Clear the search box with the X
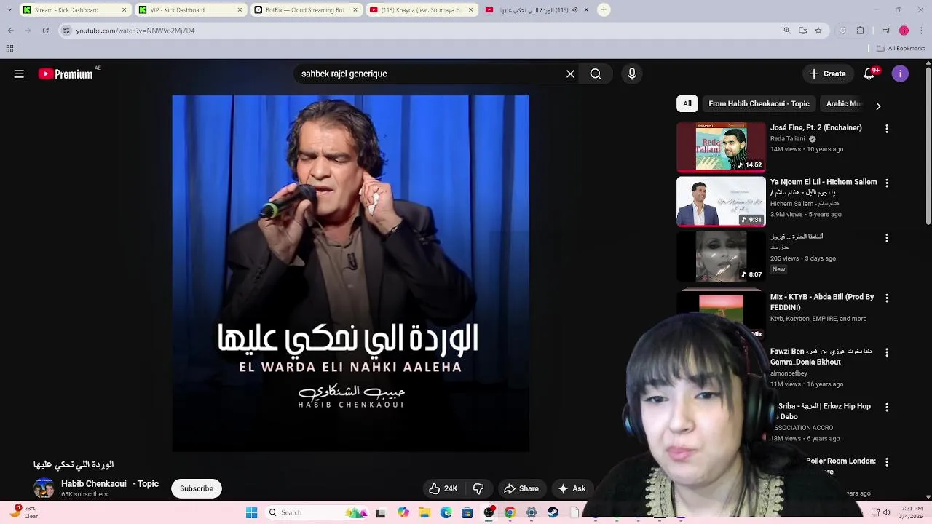932x524 pixels. click(x=570, y=74)
